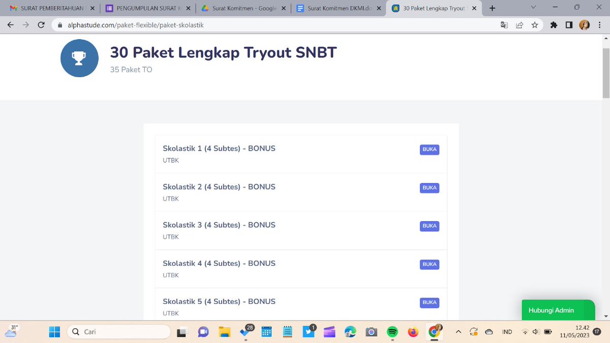The width and height of the screenshot is (610, 343).
Task: Open Spotify from the taskbar
Action: (x=392, y=332)
